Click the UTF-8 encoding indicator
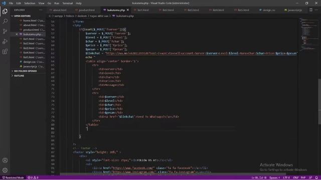This screenshot has width=321, height=180. point(286,177)
